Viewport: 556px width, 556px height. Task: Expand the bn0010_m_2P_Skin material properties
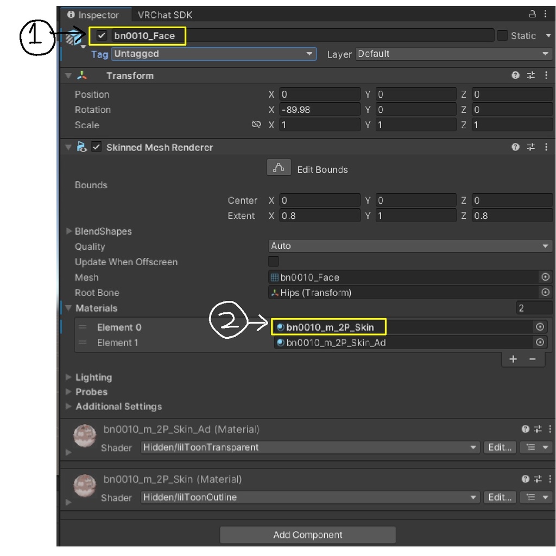[68, 502]
